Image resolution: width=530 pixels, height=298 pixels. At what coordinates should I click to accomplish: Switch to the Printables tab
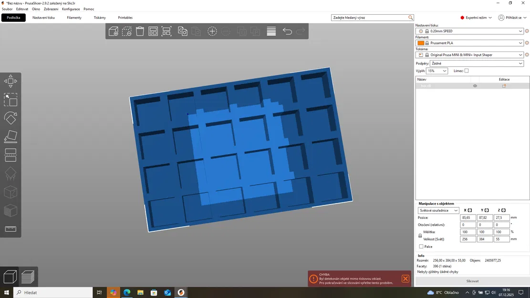(125, 18)
